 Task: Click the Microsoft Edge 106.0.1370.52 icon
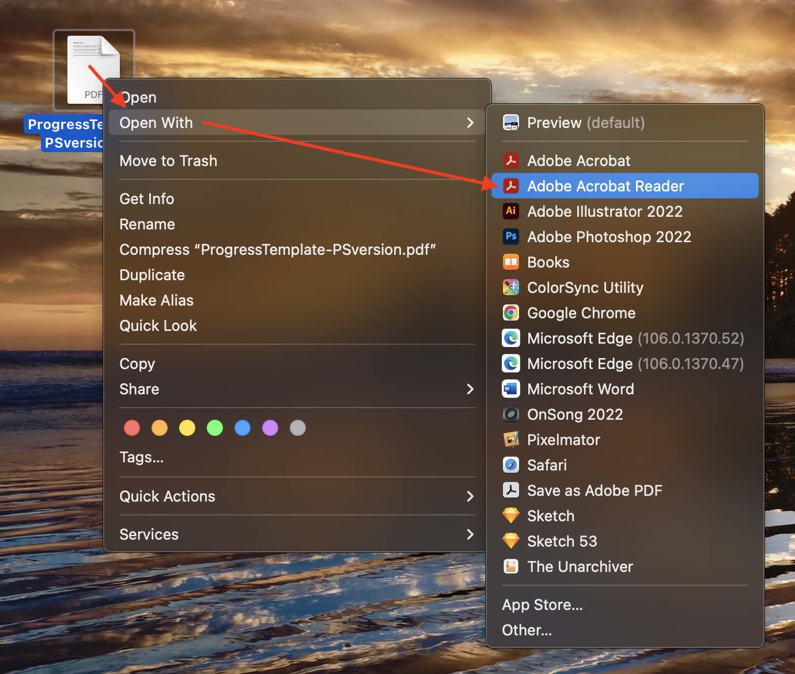click(x=510, y=338)
